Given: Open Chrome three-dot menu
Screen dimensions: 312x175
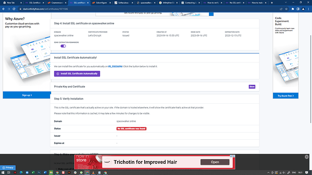Looking at the screenshot, I should pyautogui.click(x=308, y=9).
